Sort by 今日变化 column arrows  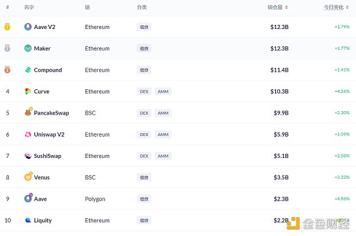point(347,7)
